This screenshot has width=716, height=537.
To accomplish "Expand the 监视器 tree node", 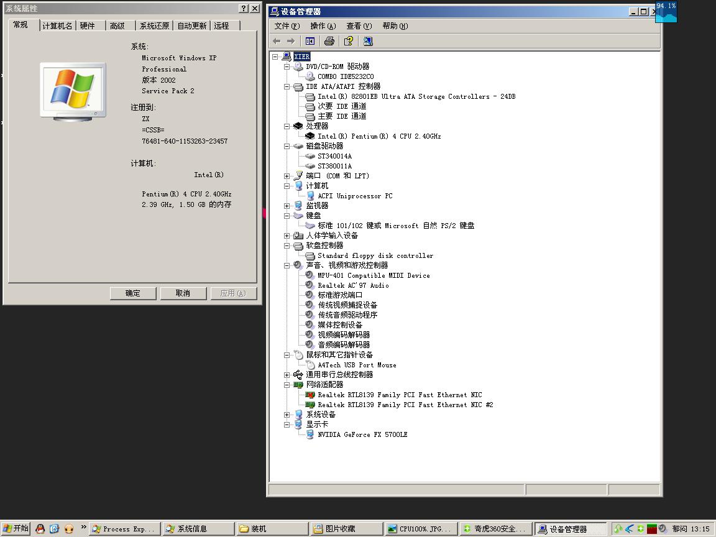I will click(x=287, y=206).
